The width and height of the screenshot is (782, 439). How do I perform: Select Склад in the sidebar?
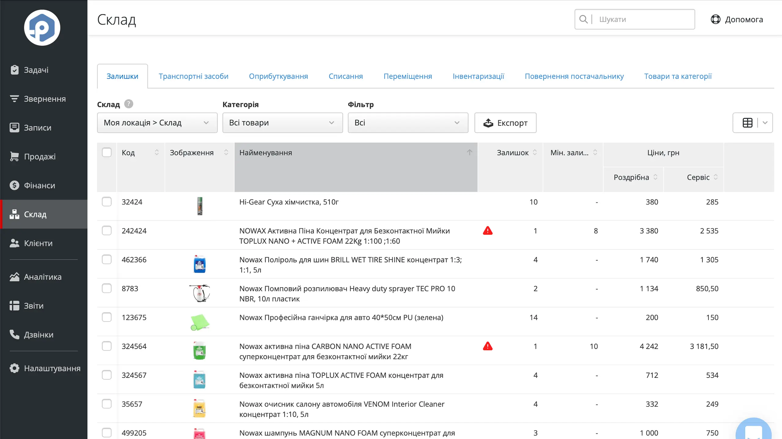pyautogui.click(x=44, y=214)
